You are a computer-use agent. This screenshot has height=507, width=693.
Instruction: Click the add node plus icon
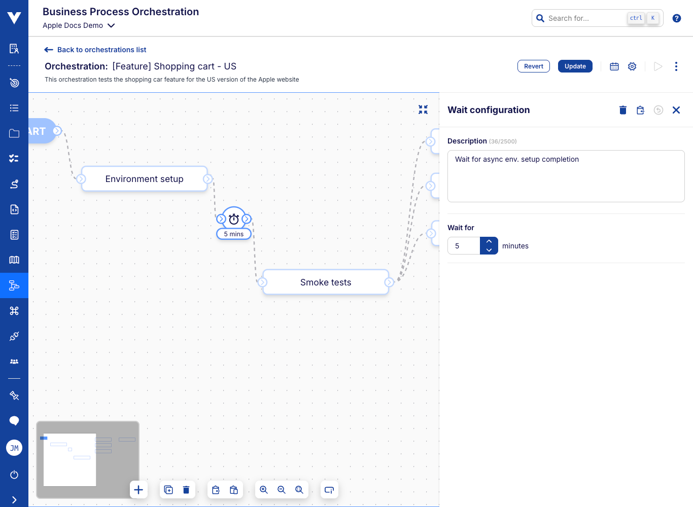point(138,489)
